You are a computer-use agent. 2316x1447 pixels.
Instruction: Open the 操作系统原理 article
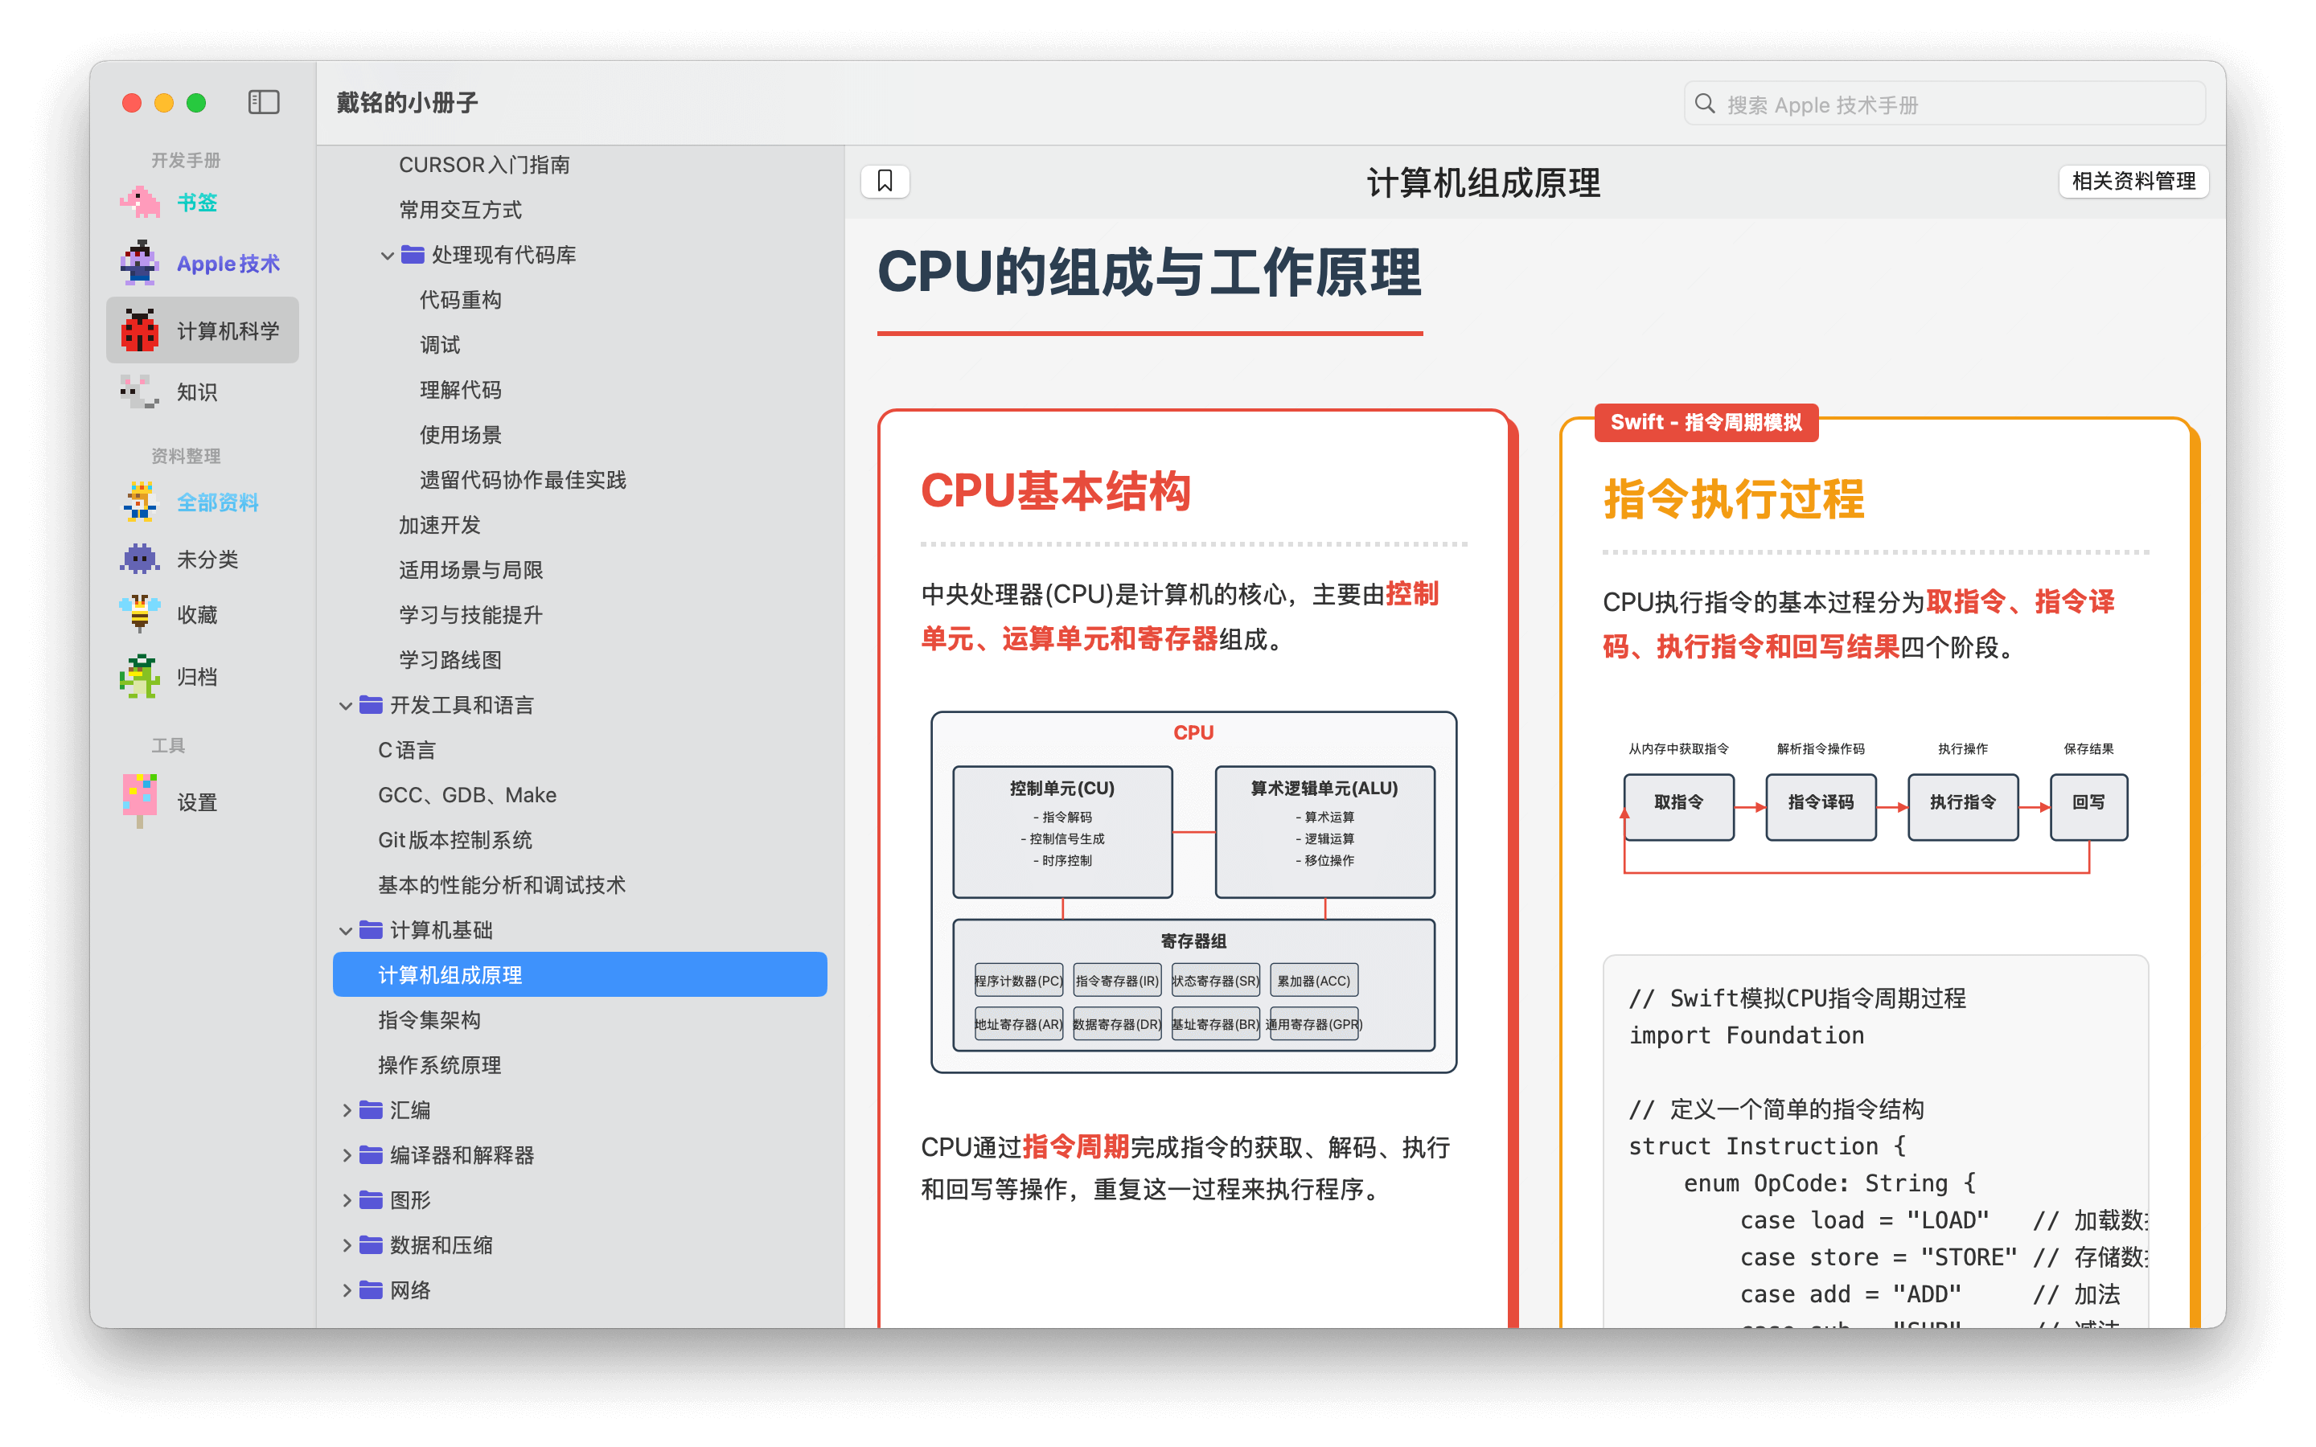[x=439, y=1065]
